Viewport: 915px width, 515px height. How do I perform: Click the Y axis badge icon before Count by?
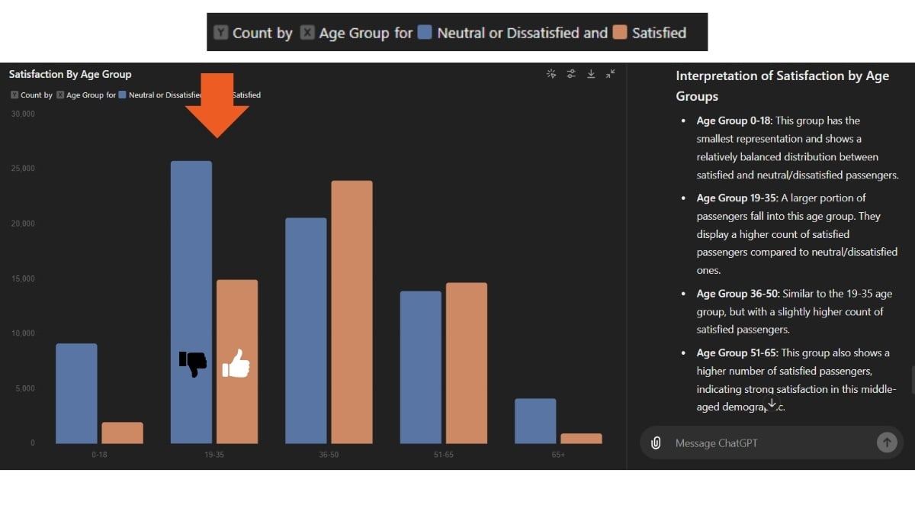coord(220,32)
